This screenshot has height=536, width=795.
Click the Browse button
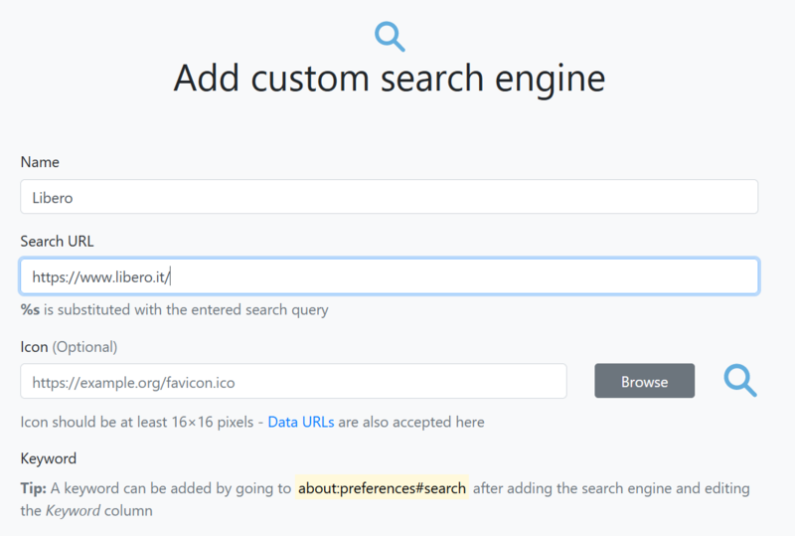[x=644, y=381]
